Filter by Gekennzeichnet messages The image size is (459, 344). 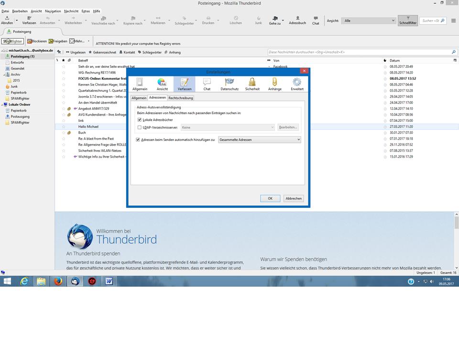[x=102, y=53]
